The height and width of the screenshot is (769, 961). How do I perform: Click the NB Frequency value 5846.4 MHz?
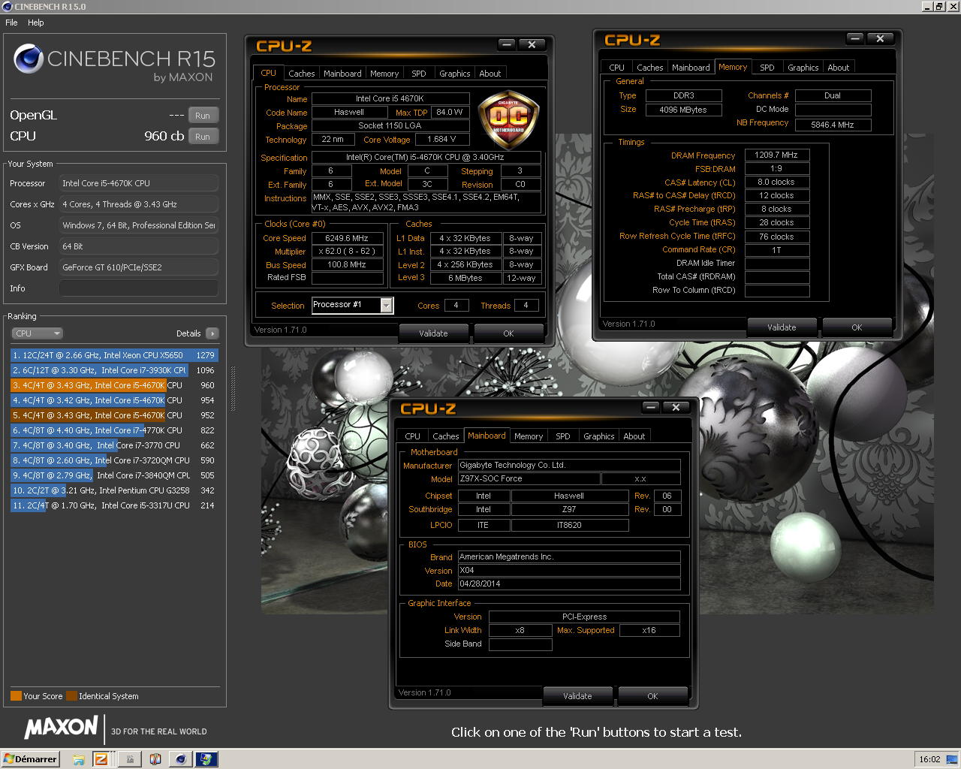833,125
